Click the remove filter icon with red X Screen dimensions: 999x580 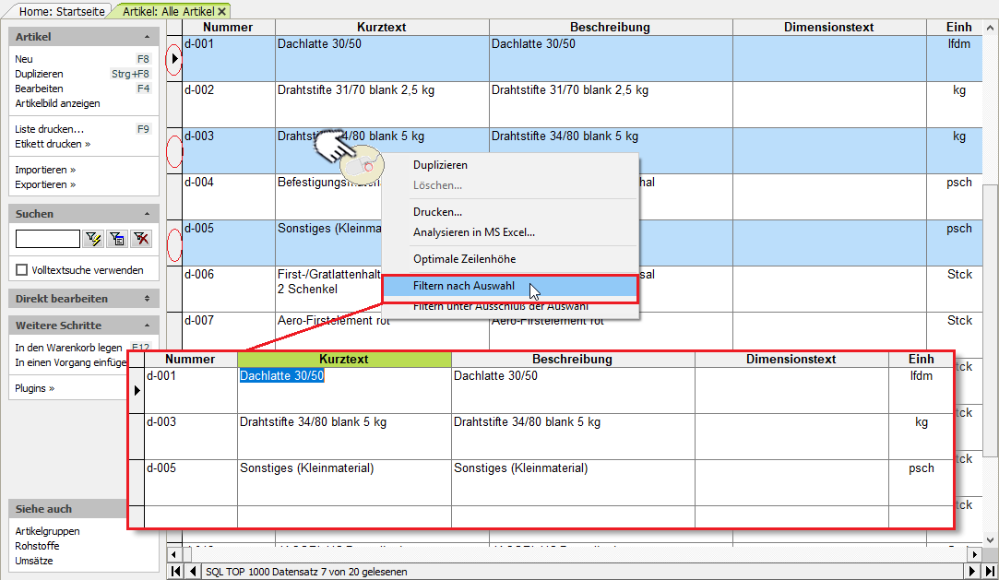pyautogui.click(x=140, y=240)
